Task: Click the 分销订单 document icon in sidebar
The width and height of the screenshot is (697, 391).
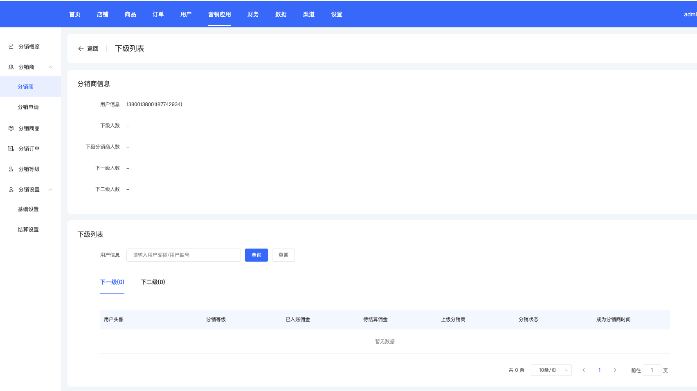Action: pyautogui.click(x=11, y=149)
